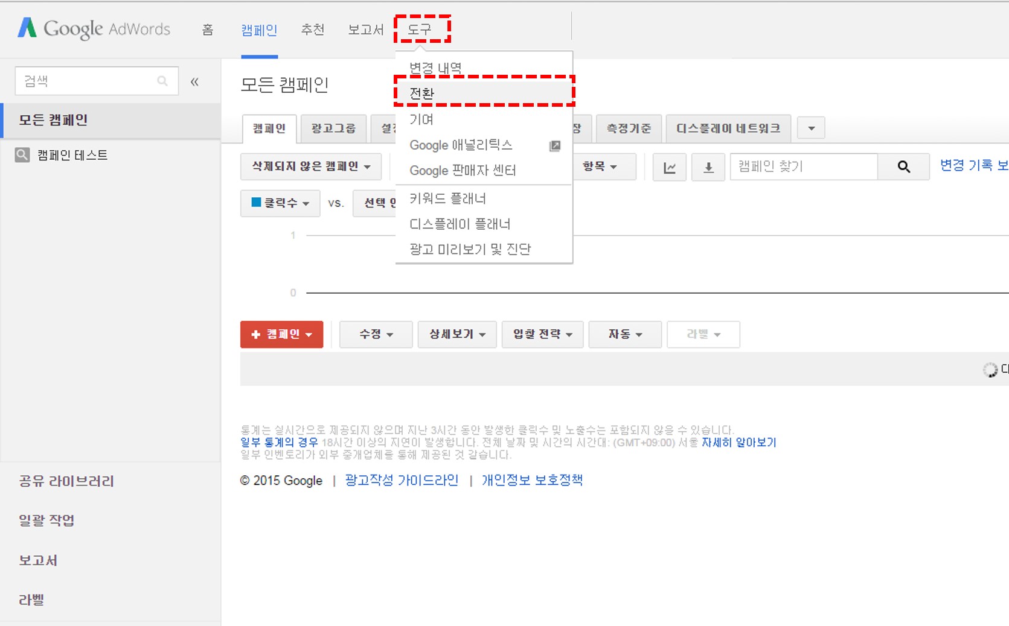
Task: Click the Google AdWords logo
Action: click(x=94, y=28)
